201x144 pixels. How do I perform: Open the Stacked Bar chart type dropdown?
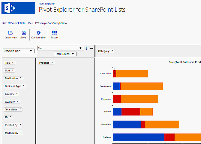tap(19, 51)
